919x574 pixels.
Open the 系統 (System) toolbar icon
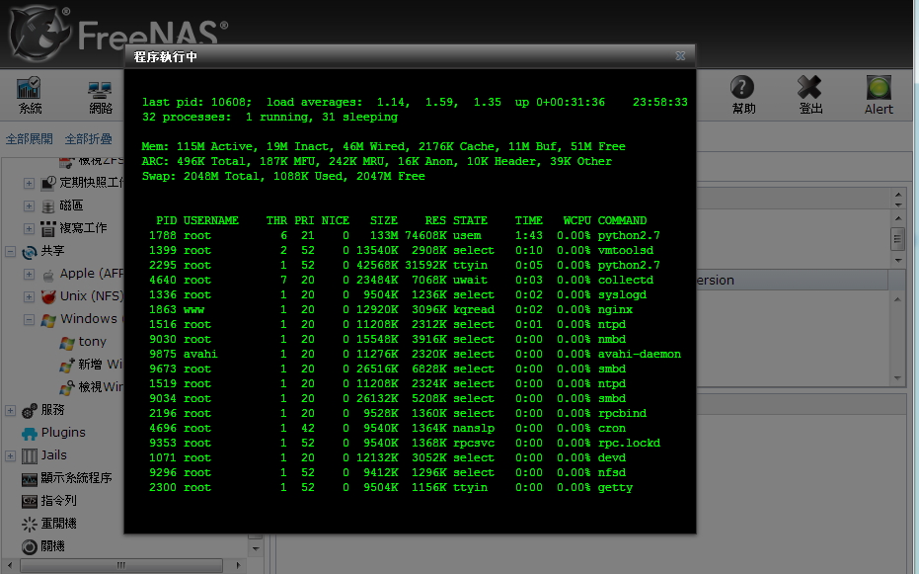(x=30, y=95)
